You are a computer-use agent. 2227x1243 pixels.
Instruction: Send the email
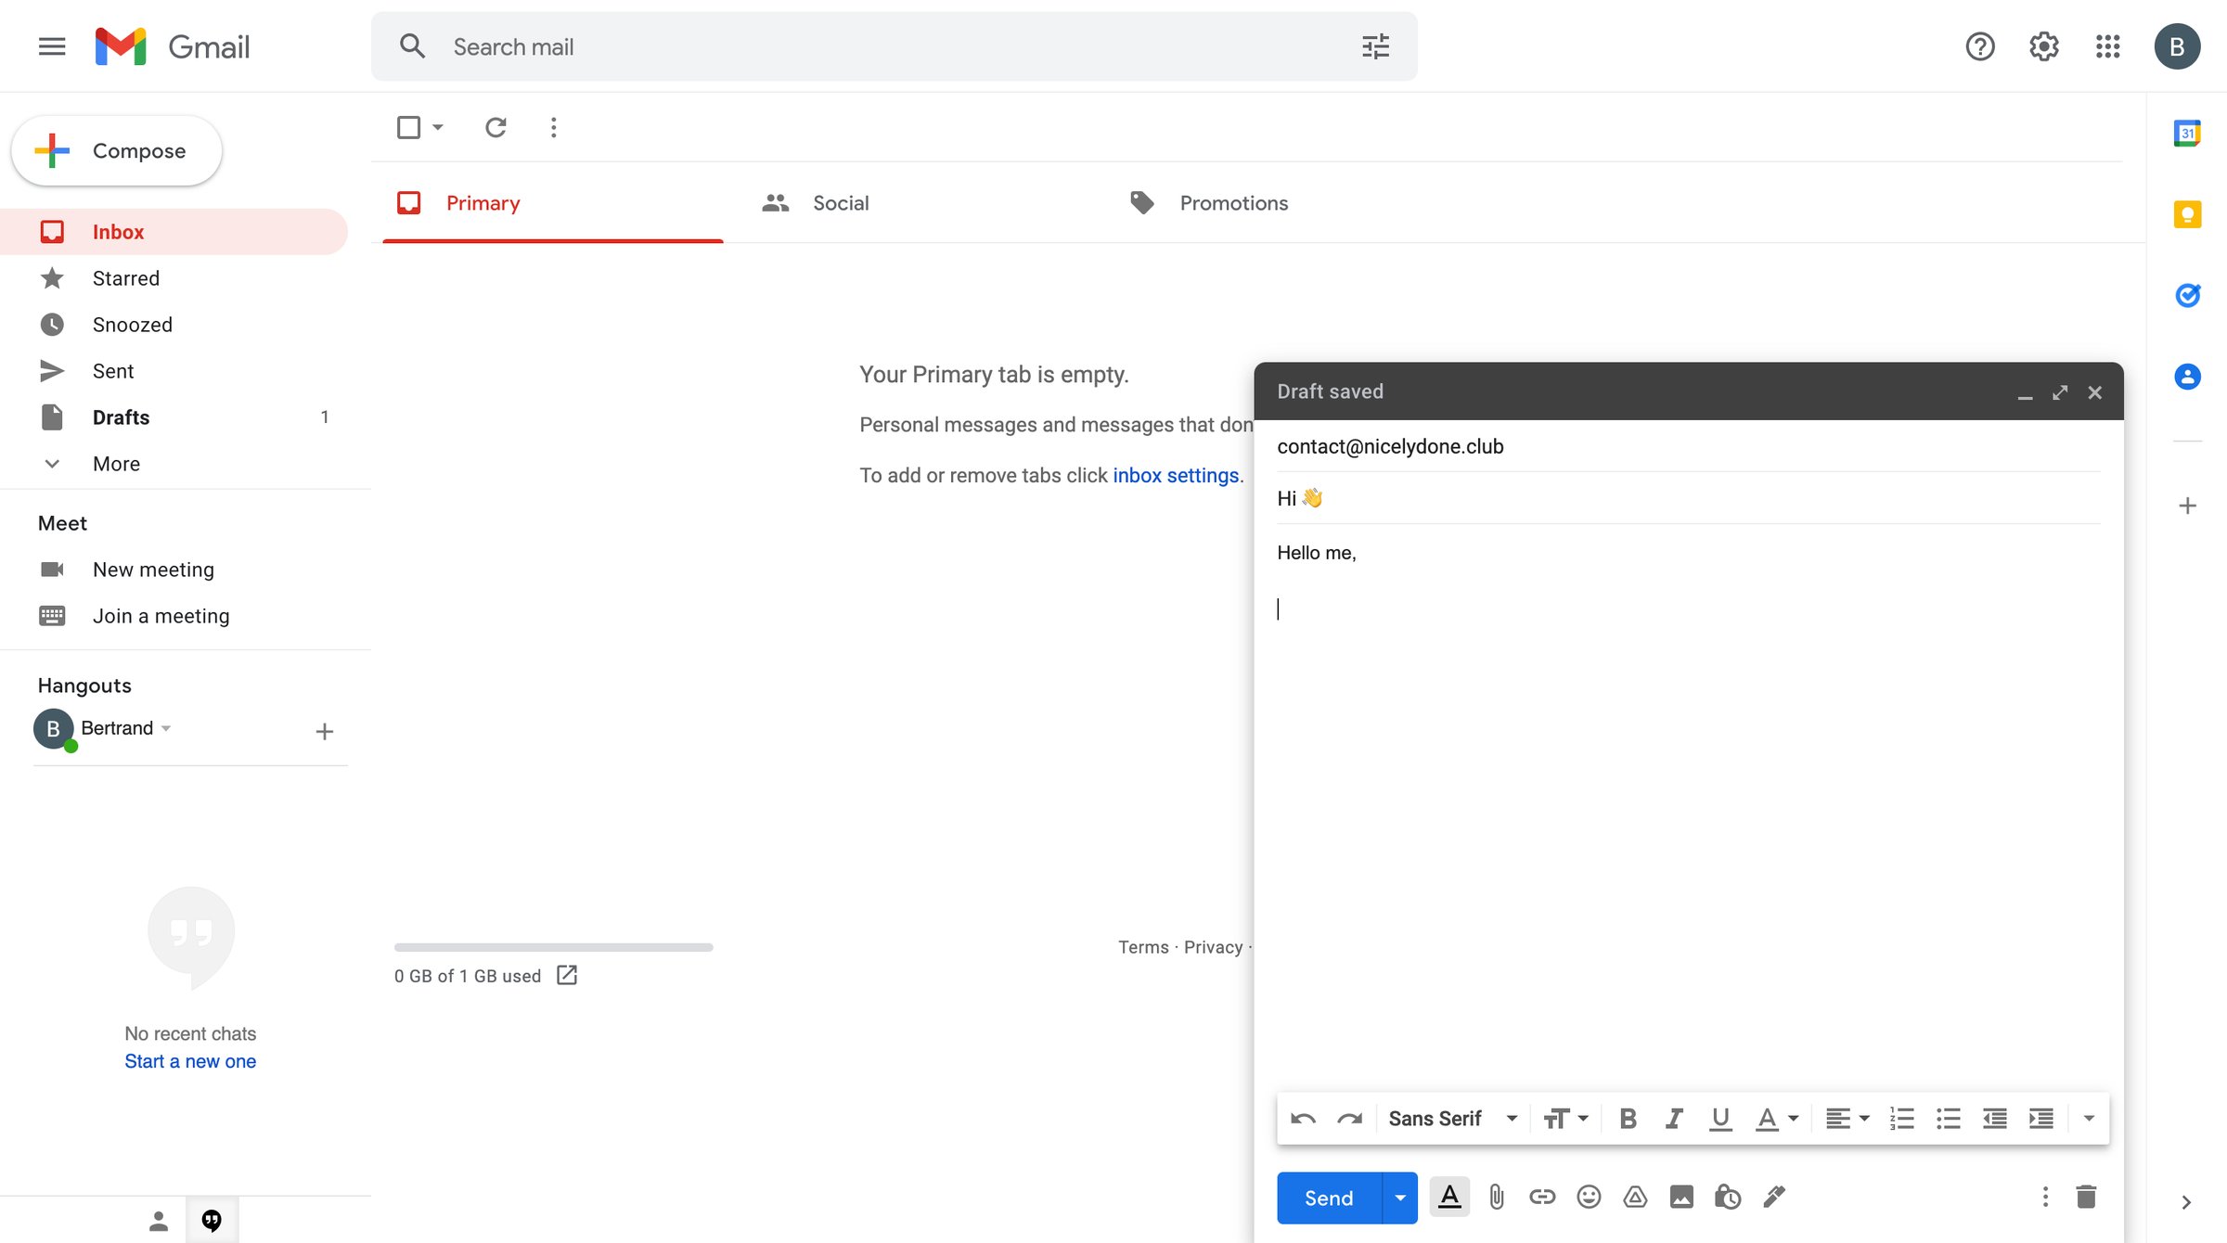pos(1329,1198)
